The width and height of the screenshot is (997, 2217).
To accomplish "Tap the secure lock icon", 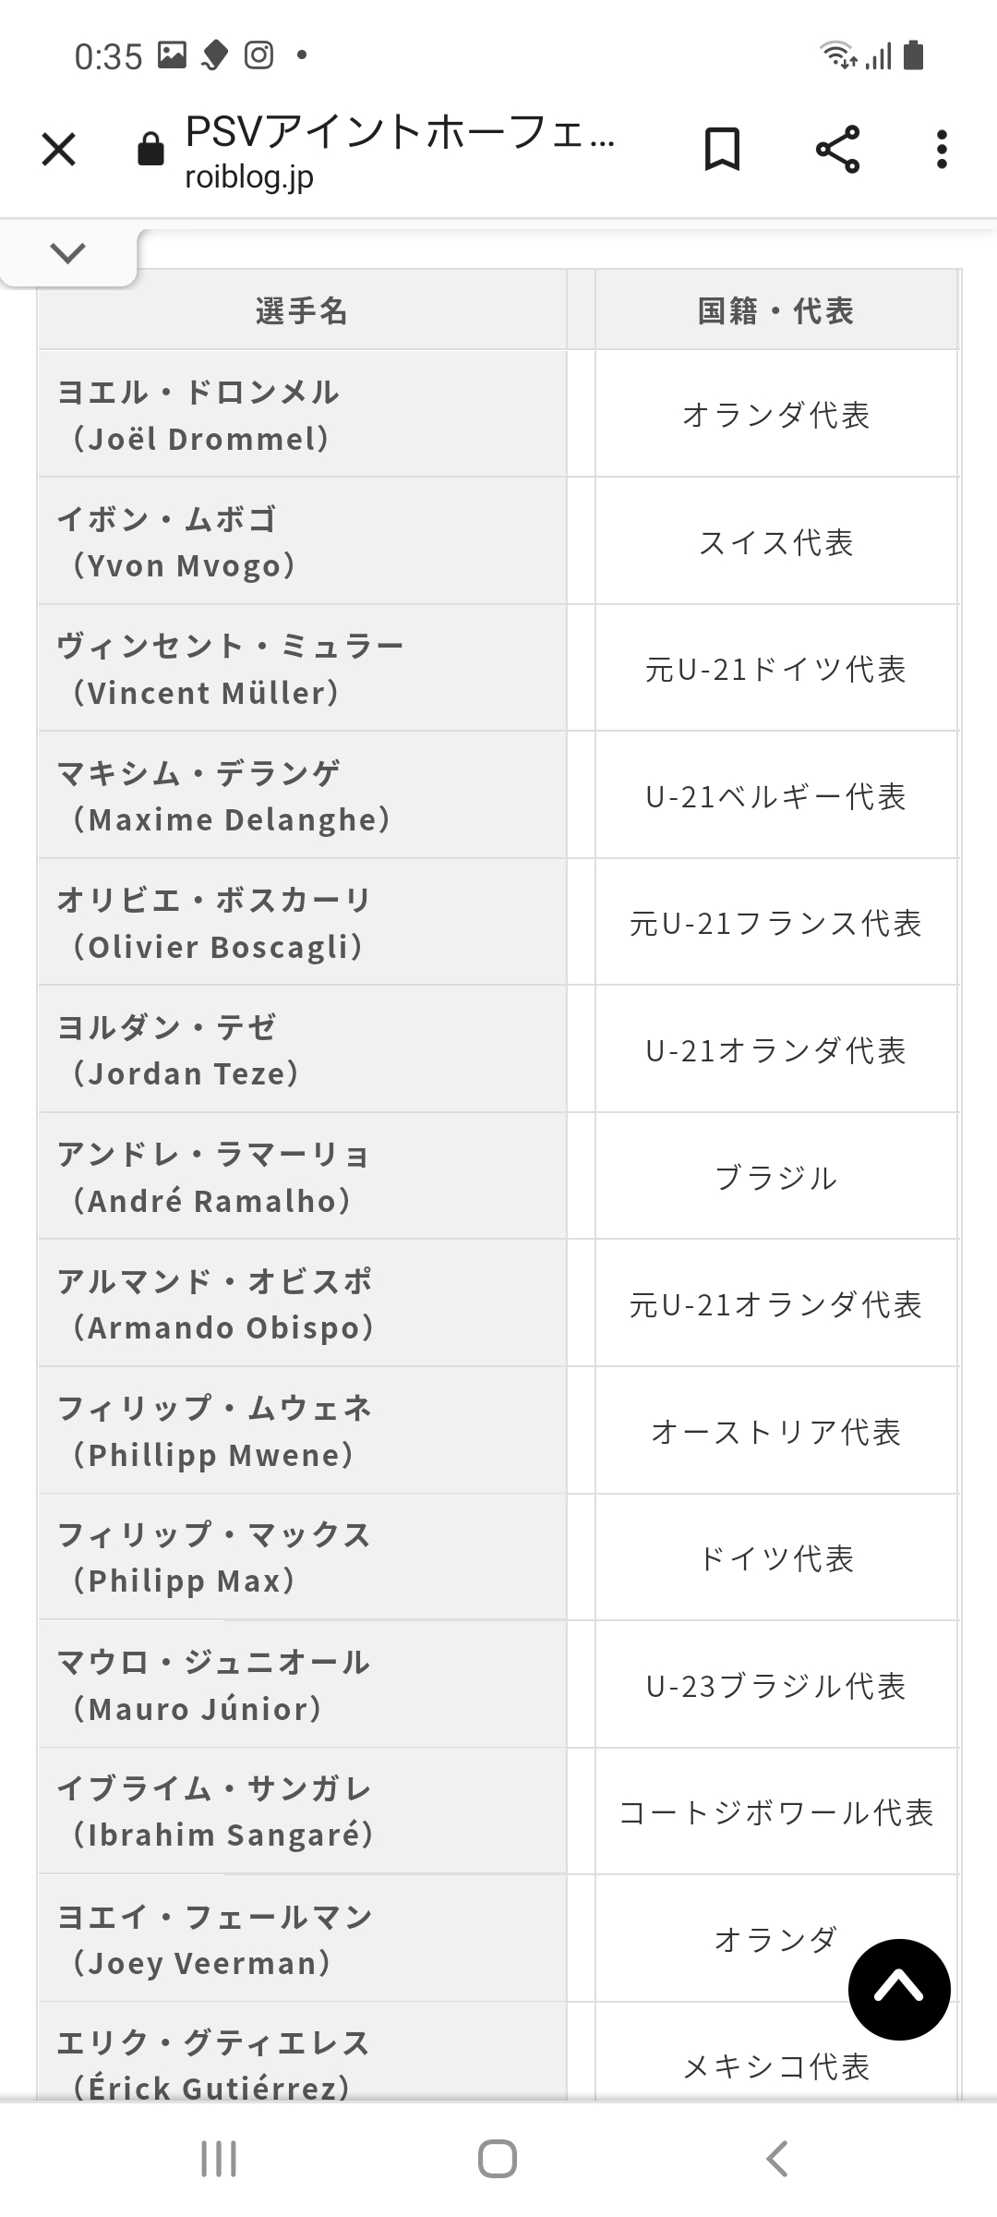I will [x=150, y=150].
